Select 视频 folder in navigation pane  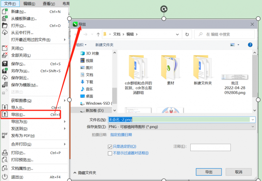coord(87,60)
